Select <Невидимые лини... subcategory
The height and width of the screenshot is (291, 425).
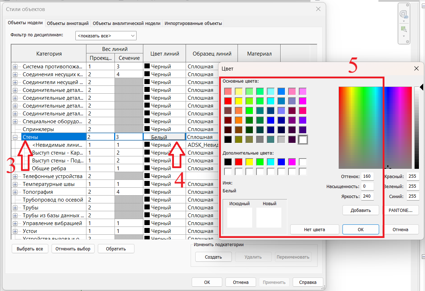tap(57, 145)
